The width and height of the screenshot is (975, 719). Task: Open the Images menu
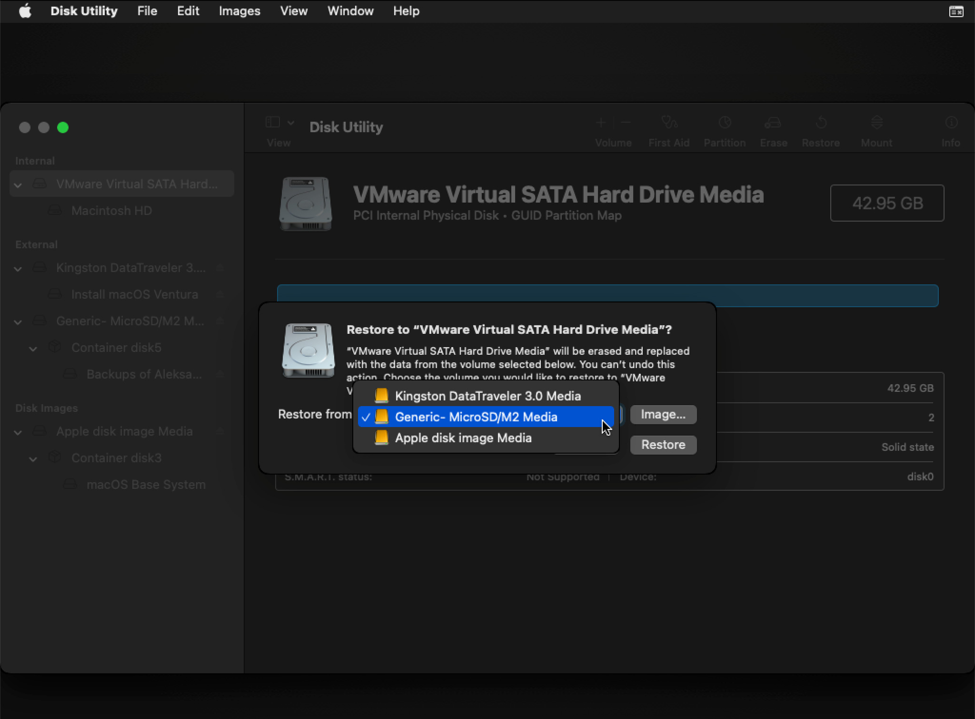point(239,10)
